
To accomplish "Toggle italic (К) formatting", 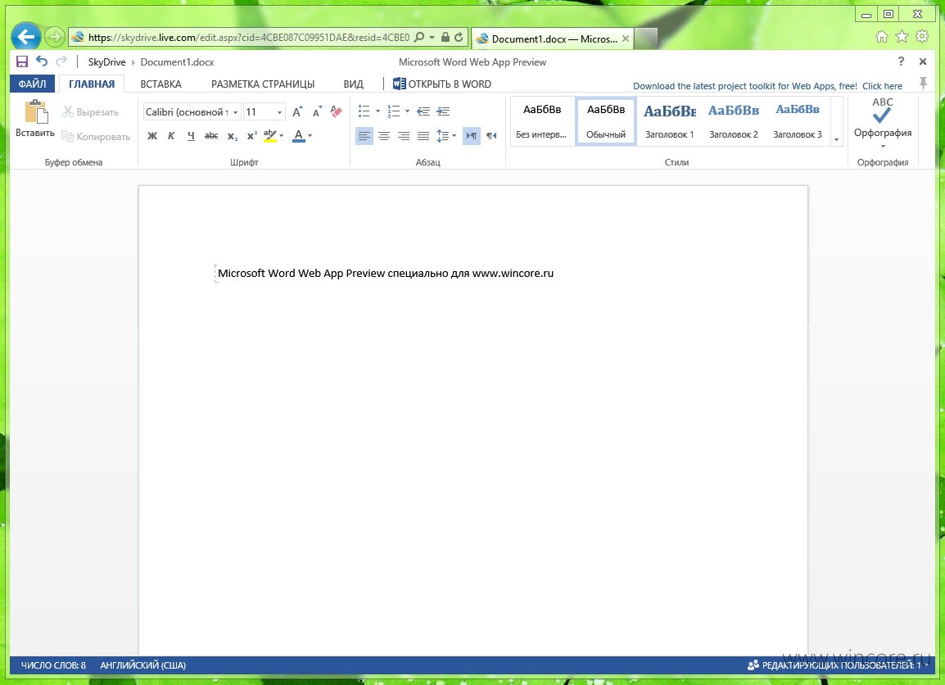I will click(x=171, y=136).
